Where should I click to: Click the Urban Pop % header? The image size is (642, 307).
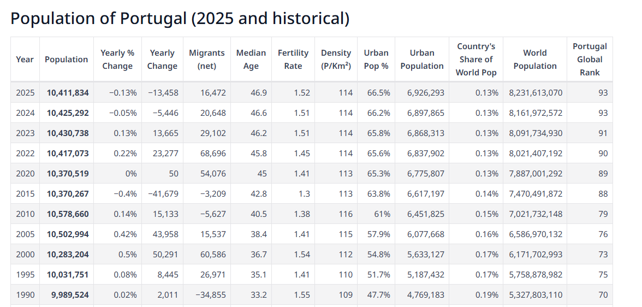coord(376,60)
